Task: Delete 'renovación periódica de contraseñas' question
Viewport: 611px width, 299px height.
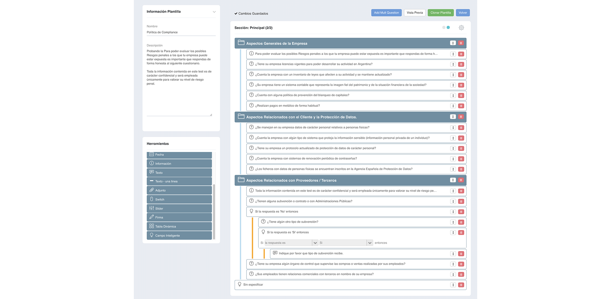Action: [x=461, y=159]
